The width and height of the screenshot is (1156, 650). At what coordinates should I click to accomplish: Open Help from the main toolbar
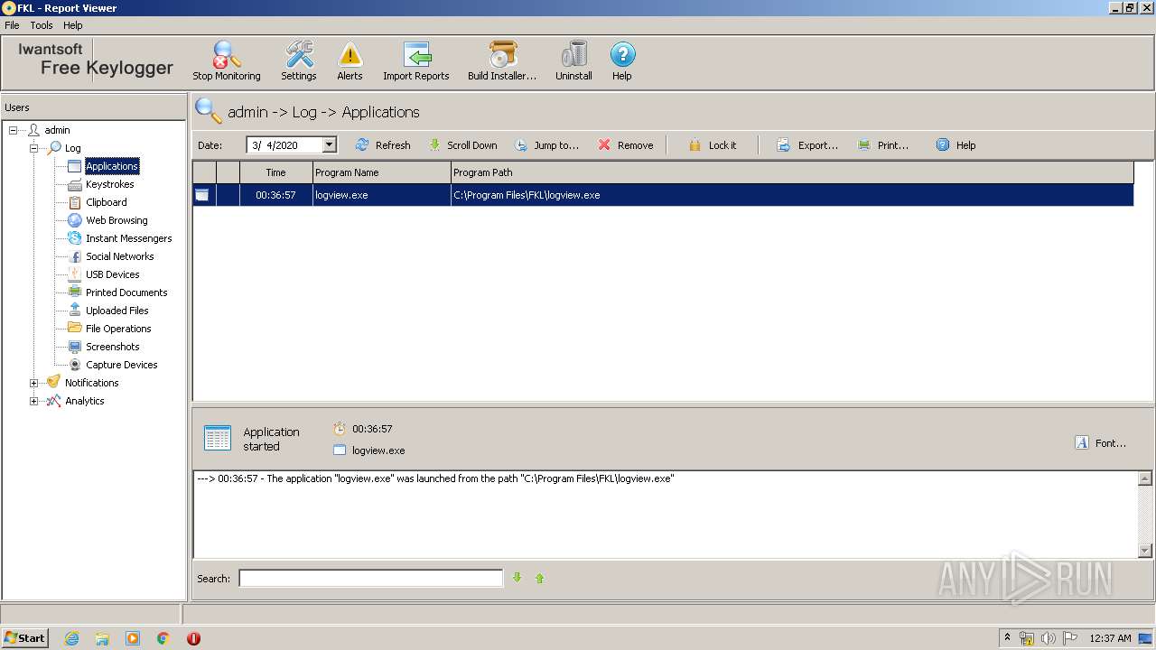point(622,61)
